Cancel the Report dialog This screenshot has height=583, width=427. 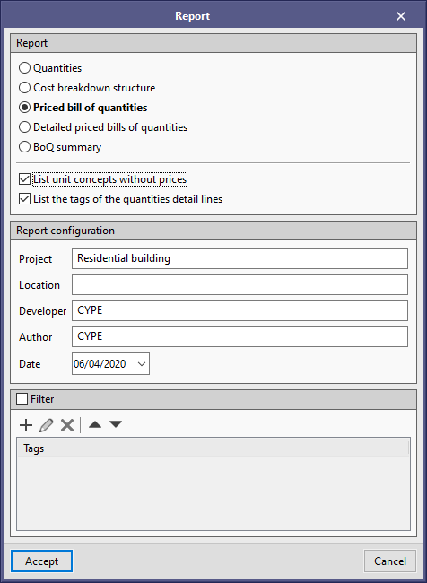[x=390, y=561]
